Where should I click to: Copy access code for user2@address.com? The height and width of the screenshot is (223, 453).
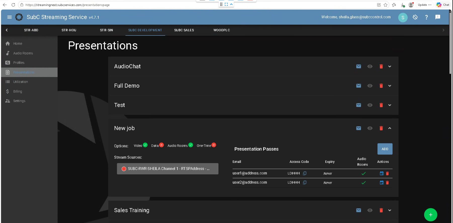304,183
